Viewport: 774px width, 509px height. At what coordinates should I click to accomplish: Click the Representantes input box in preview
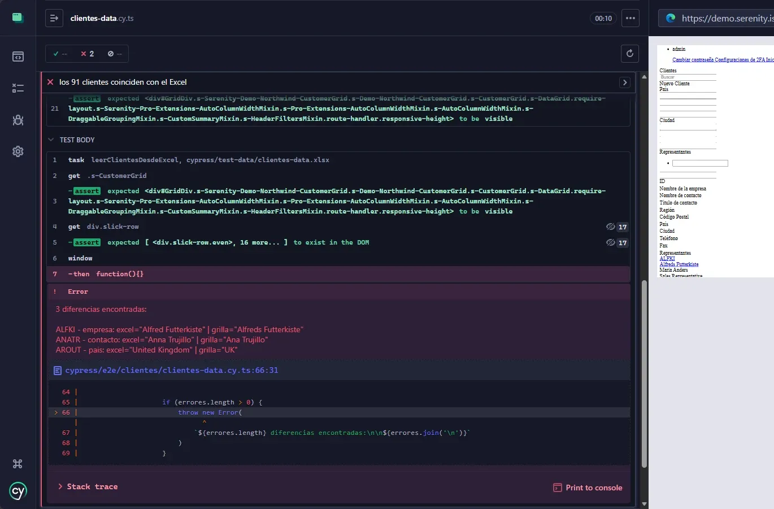(700, 163)
